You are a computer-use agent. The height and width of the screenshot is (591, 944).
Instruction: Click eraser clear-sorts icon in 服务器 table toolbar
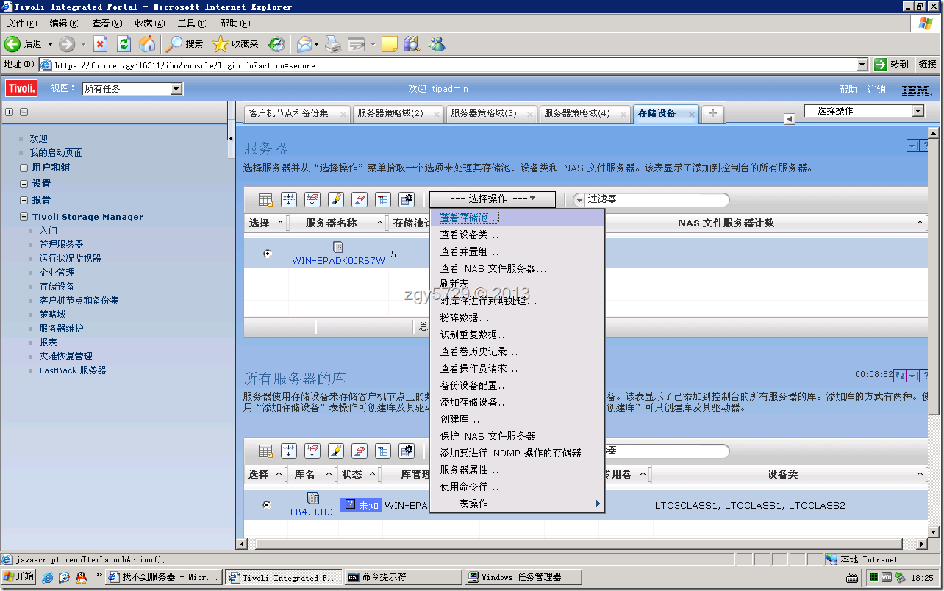[359, 199]
